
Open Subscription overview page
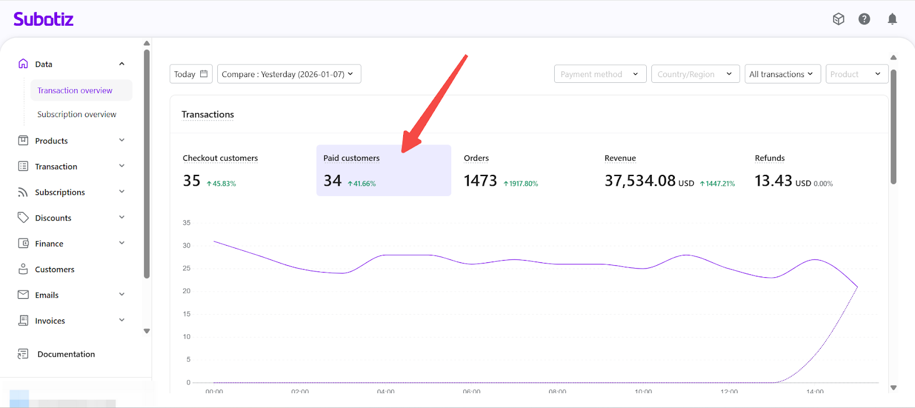pyautogui.click(x=77, y=114)
